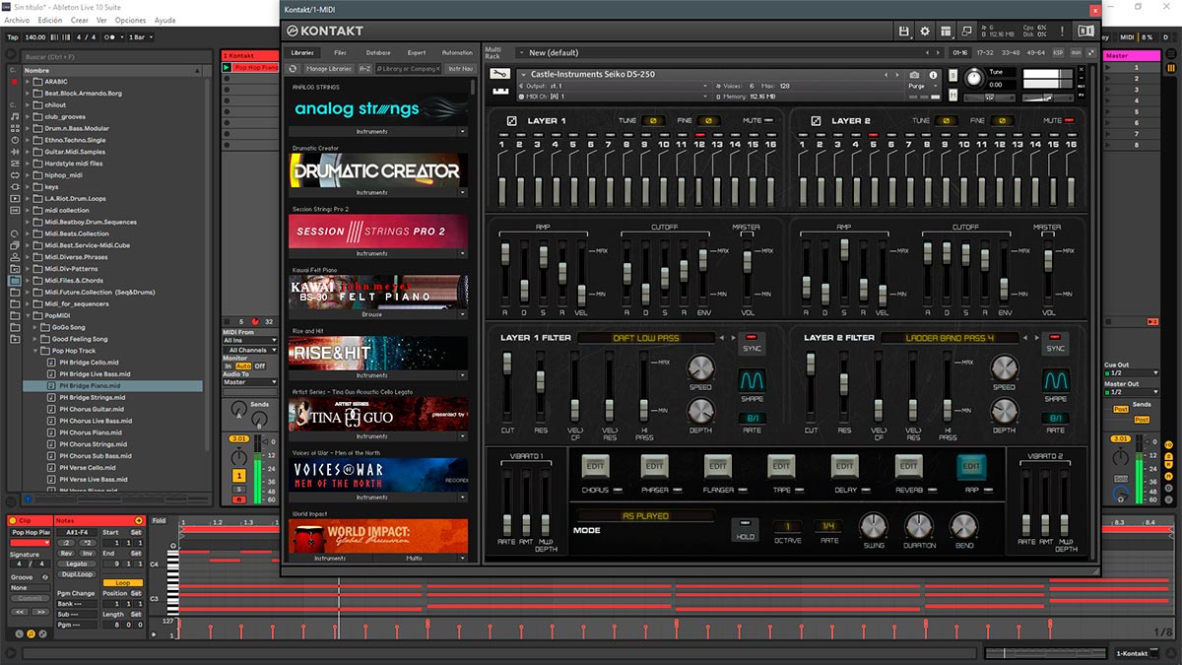Screen dimensions: 1182x665
Task: Enable the Layer 1 checkbox
Action: (x=511, y=121)
